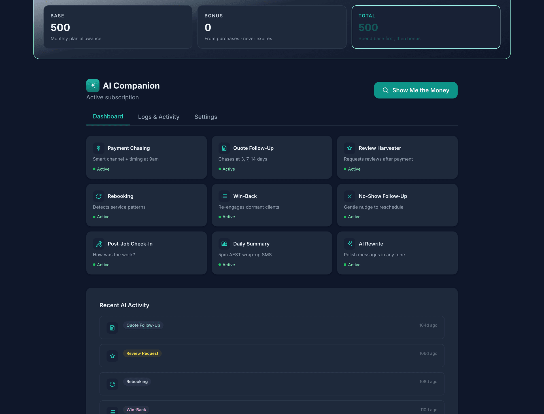Click the list icon on Win-Back card
This screenshot has width=544, height=414.
click(224, 196)
